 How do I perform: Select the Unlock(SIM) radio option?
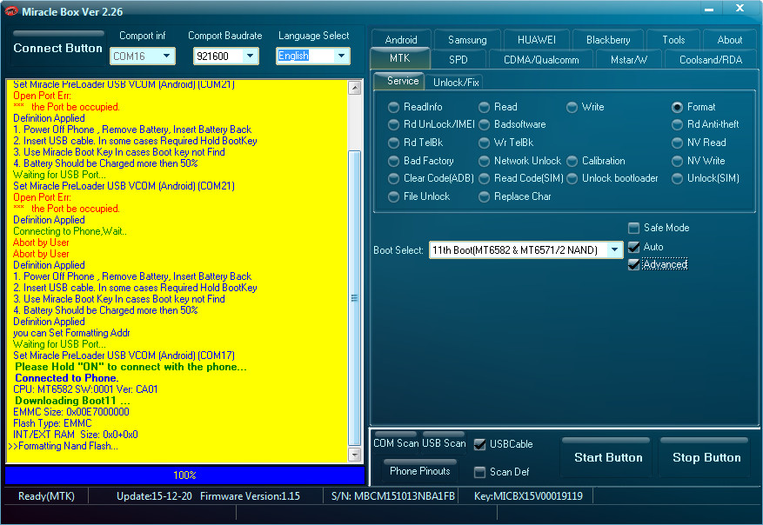coord(706,178)
